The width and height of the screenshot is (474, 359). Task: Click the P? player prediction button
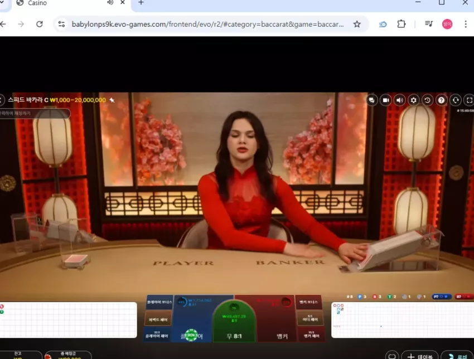pyautogui.click(x=442, y=297)
